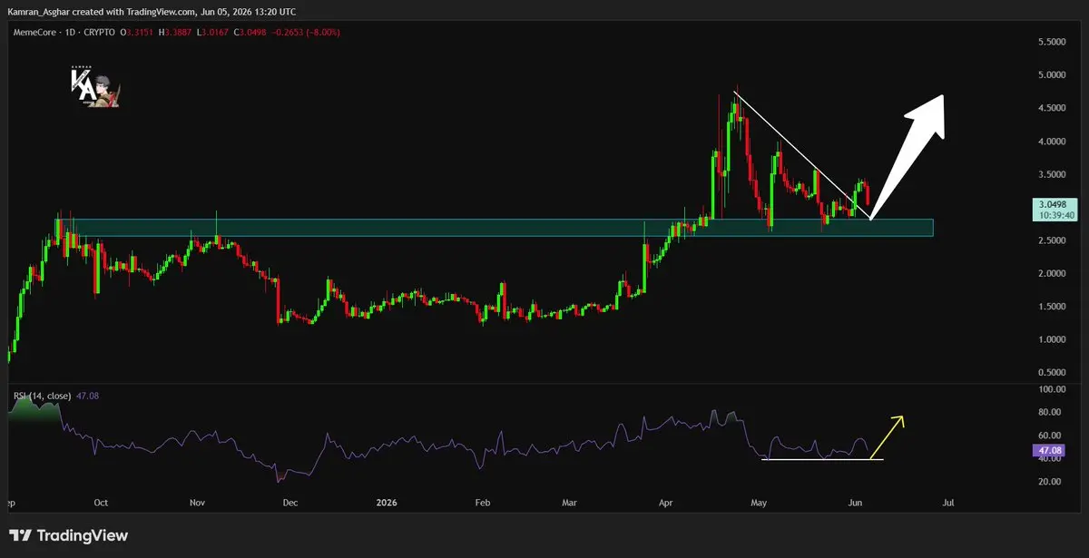Click the 1.0000 price axis label
The width and height of the screenshot is (1089, 558).
point(1051,339)
